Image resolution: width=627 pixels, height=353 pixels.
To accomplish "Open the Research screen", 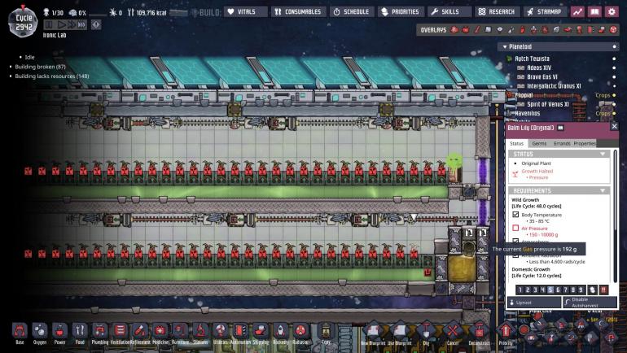I will point(498,12).
